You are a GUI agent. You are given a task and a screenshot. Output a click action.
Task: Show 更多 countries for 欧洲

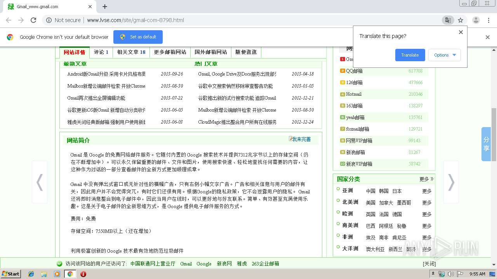coord(427,214)
